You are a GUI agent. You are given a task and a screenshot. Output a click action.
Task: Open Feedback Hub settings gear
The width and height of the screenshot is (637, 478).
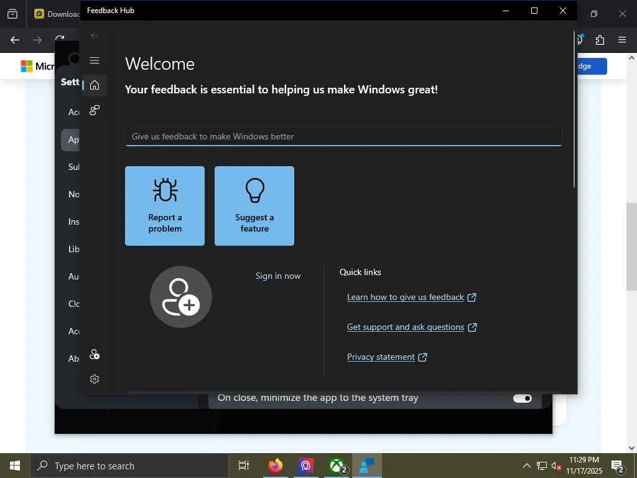[x=95, y=379]
